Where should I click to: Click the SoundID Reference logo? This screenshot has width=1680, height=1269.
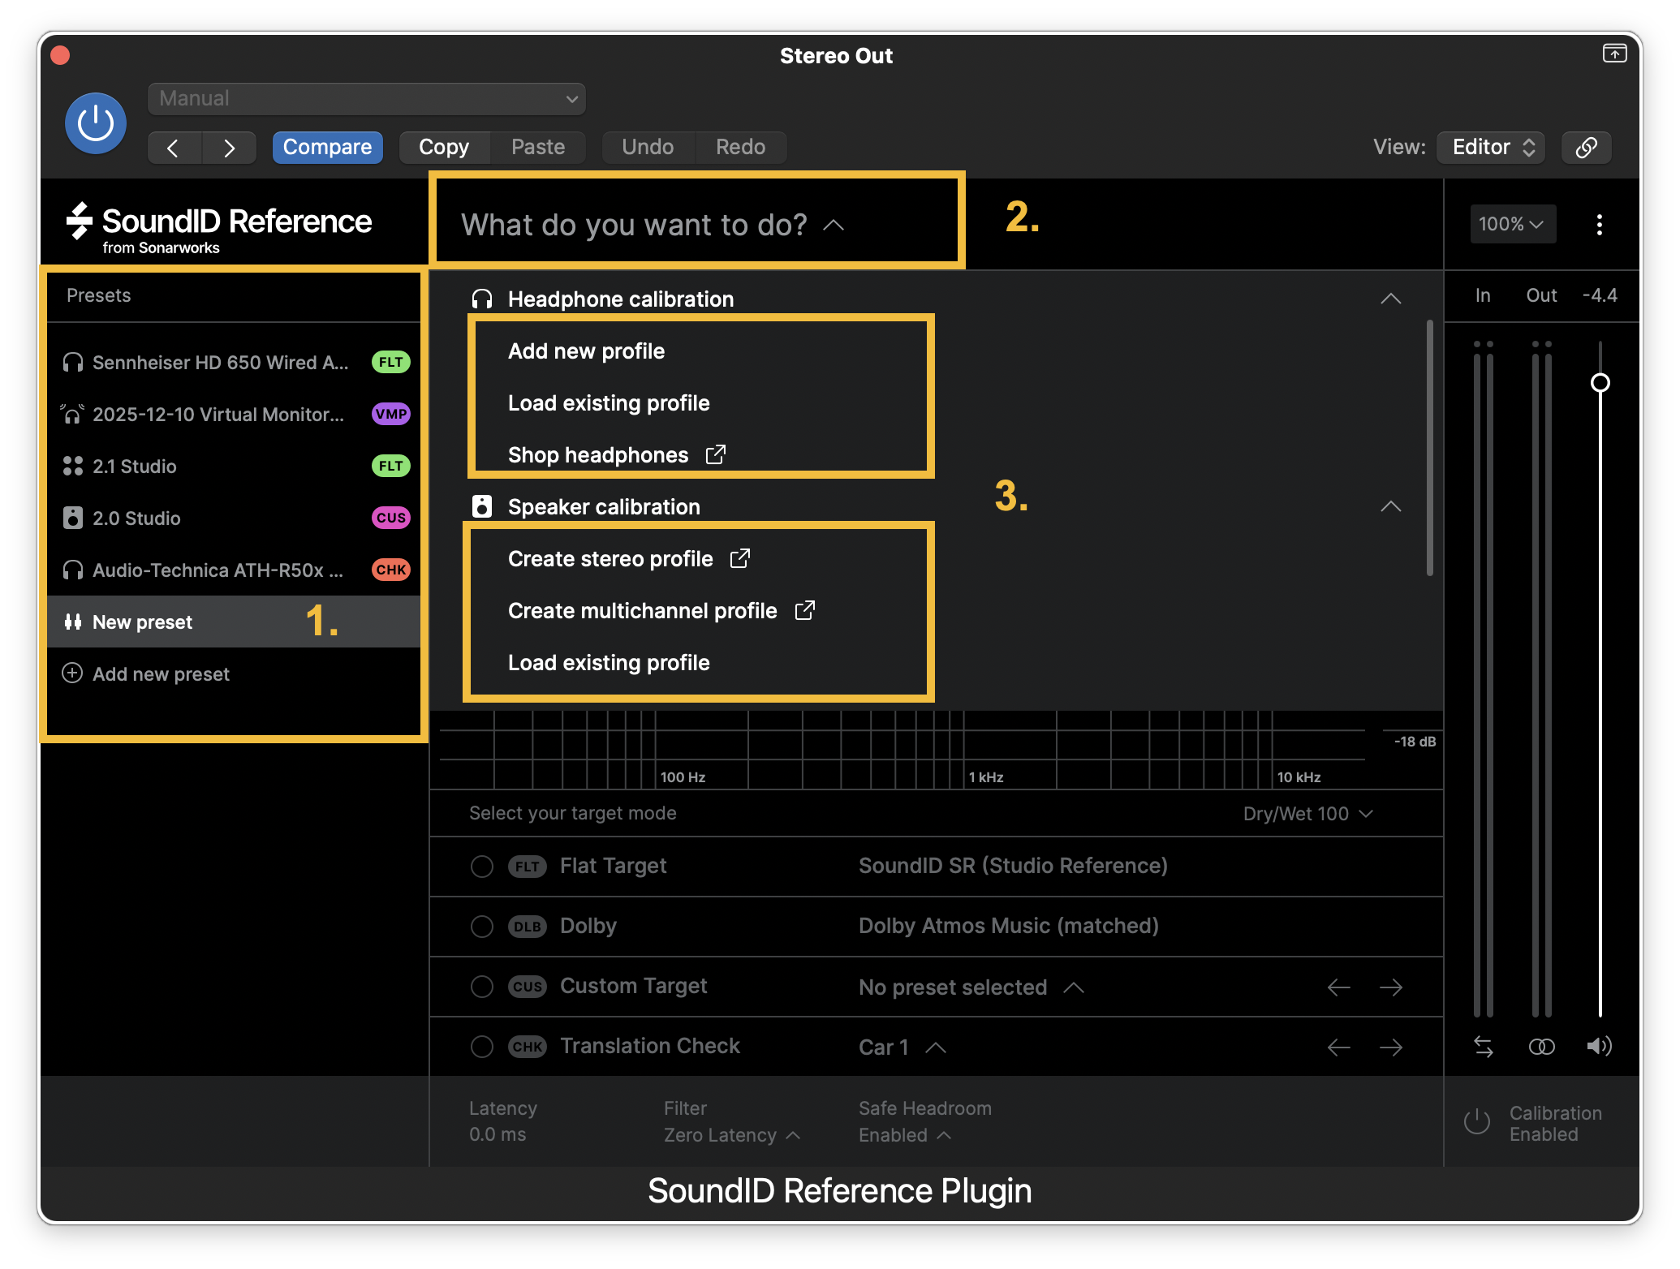219,227
